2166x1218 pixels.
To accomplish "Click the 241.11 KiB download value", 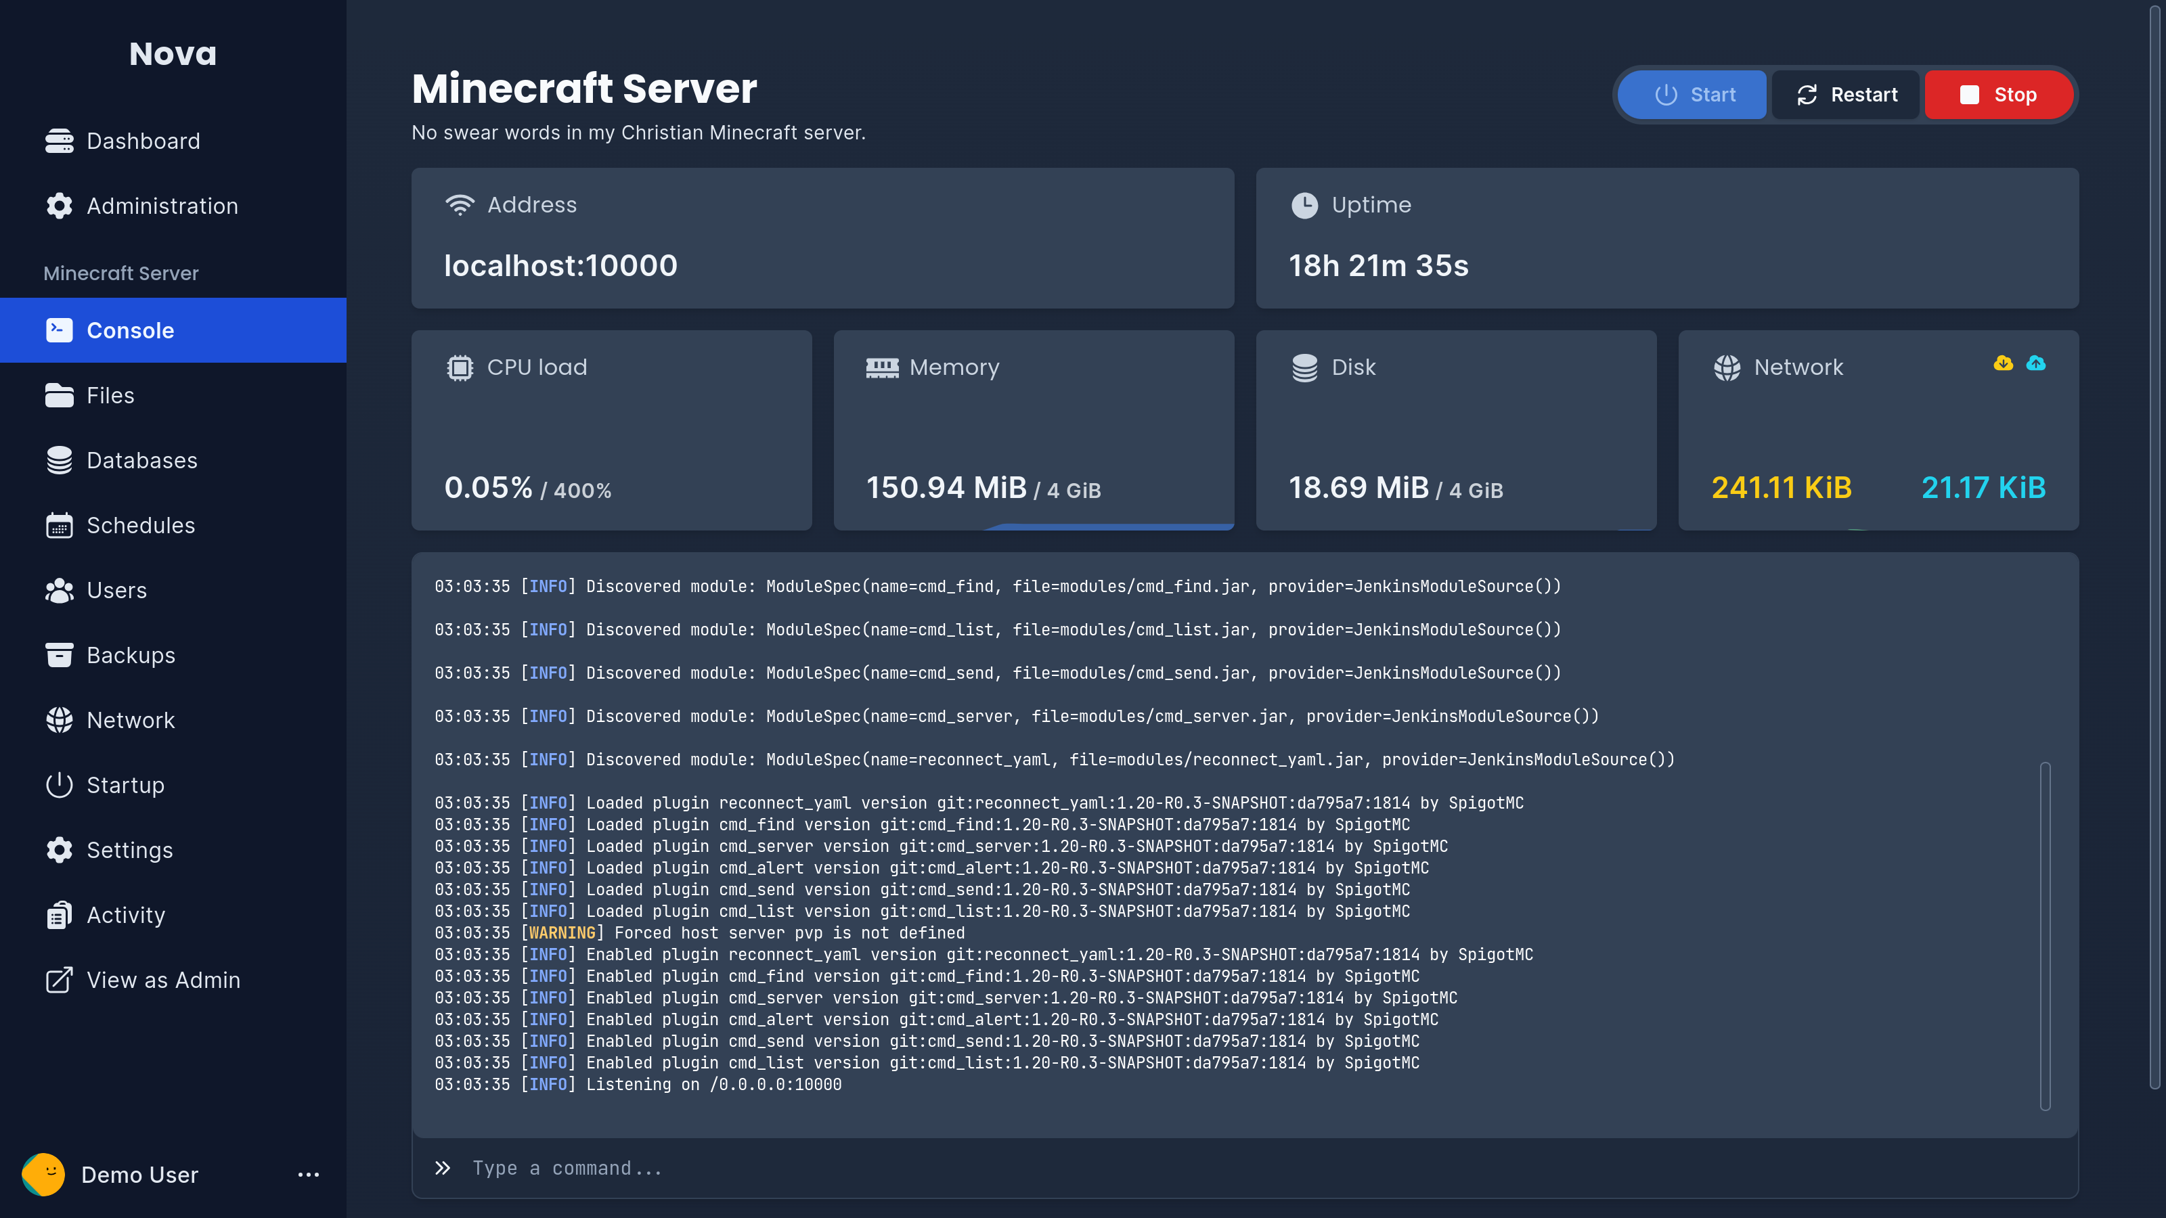I will [x=1782, y=487].
